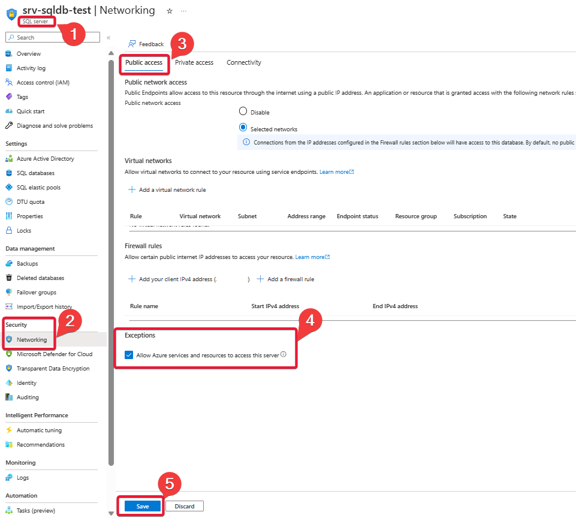Click the Backups icon
576x518 pixels.
(9, 263)
